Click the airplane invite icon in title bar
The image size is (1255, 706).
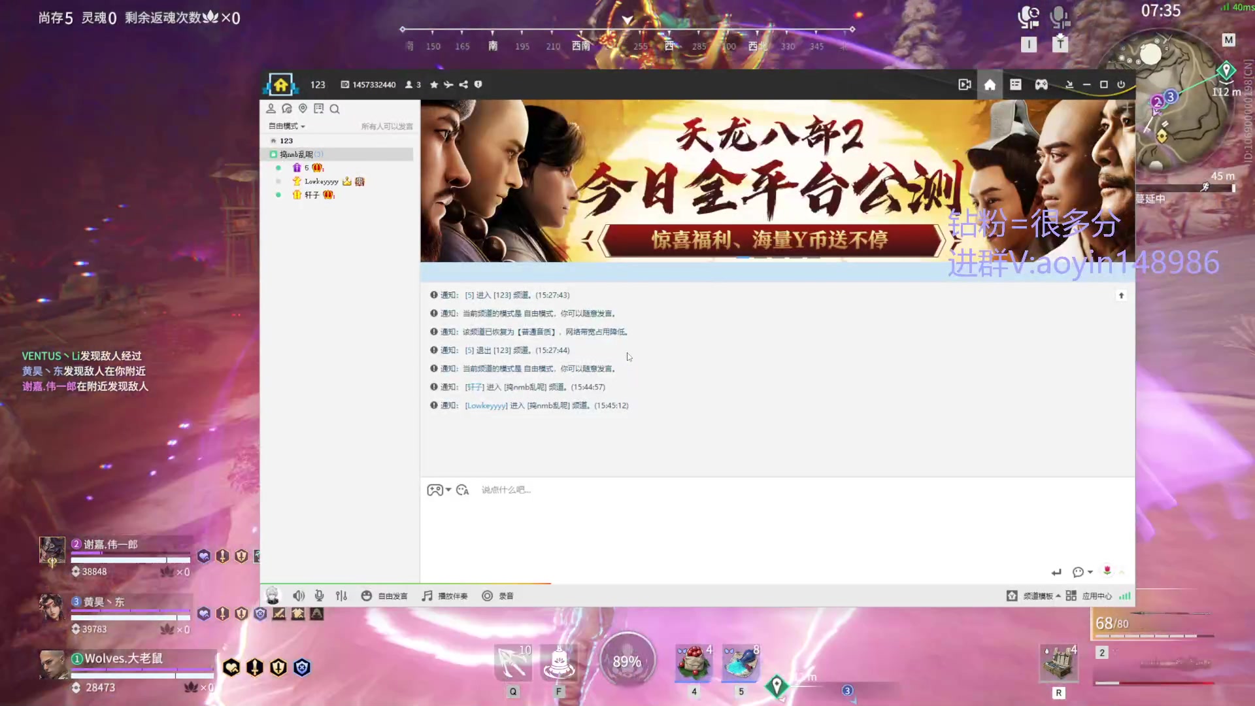tap(448, 85)
